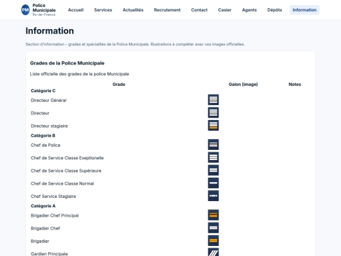Image resolution: width=341 pixels, height=256 pixels.
Task: Click the Chef Service Stagiaire galon image
Action: [x=213, y=196]
